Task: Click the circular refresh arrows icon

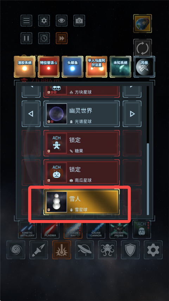Action: point(143,48)
